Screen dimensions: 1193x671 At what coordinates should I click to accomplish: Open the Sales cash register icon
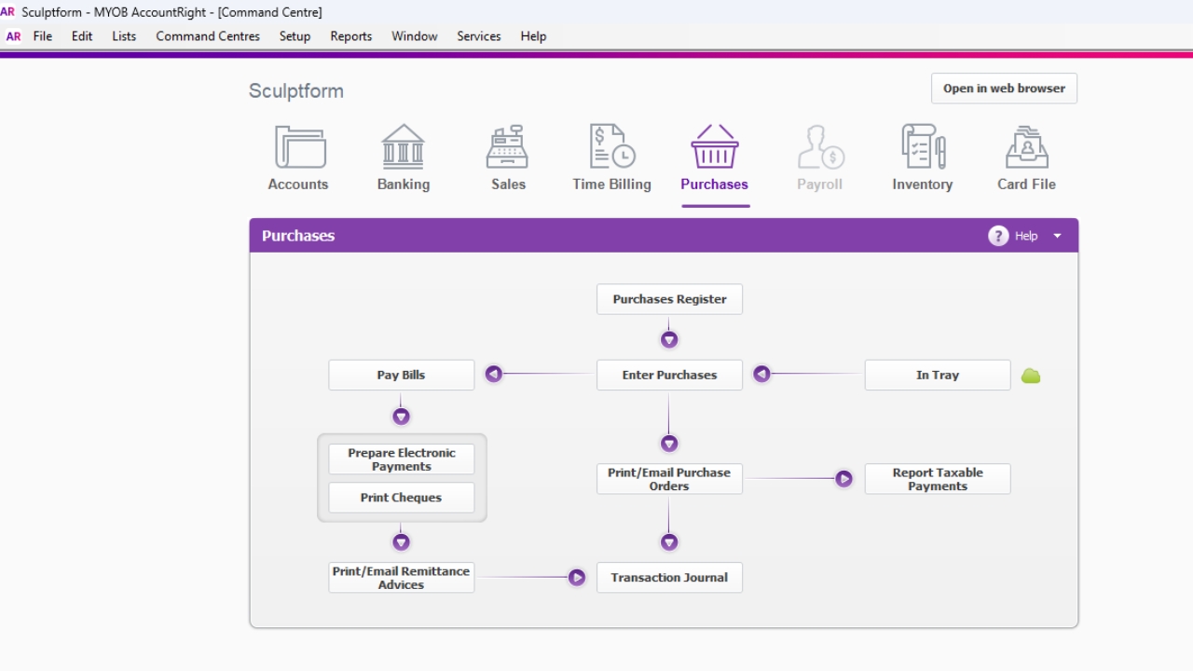(x=508, y=147)
